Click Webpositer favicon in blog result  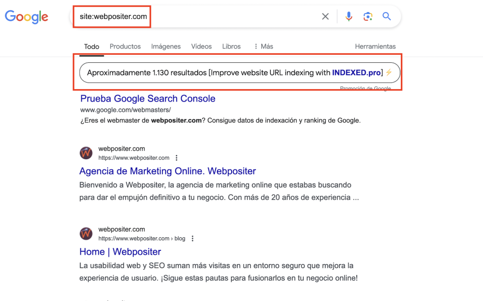(x=86, y=234)
